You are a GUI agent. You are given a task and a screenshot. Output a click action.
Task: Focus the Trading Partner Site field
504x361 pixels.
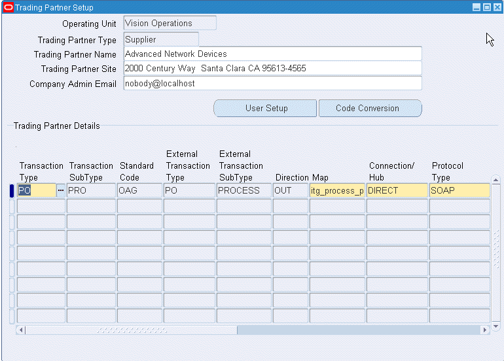pyautogui.click(x=272, y=69)
